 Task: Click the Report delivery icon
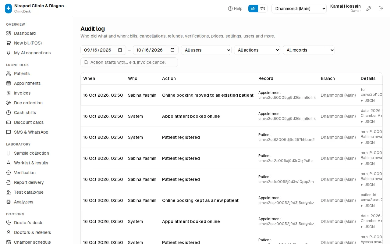click(x=9, y=182)
